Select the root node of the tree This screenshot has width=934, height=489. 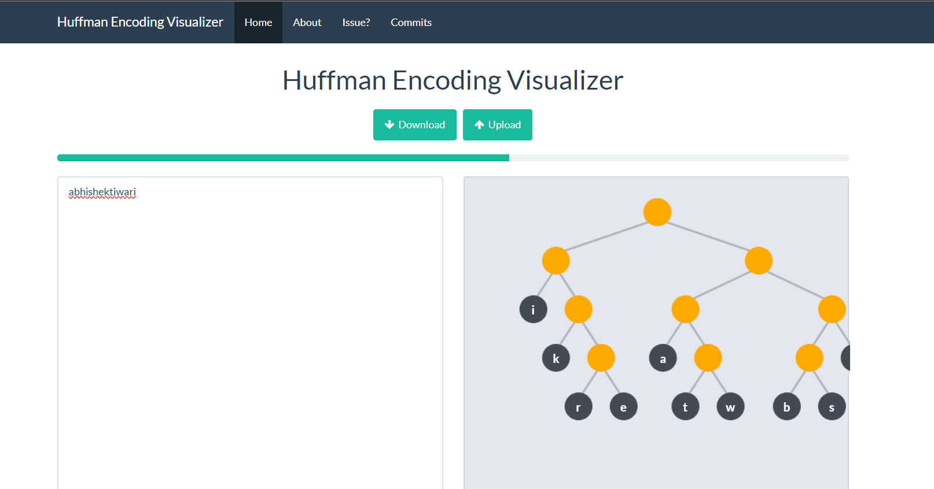tap(657, 212)
